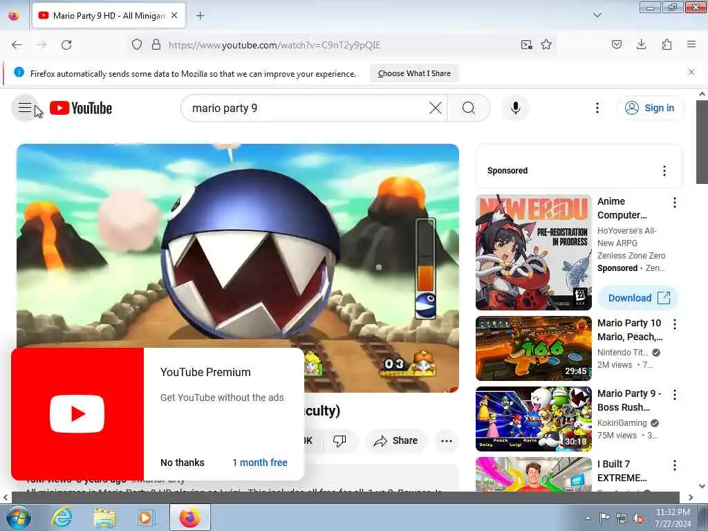Click the Sign in button

[650, 108]
